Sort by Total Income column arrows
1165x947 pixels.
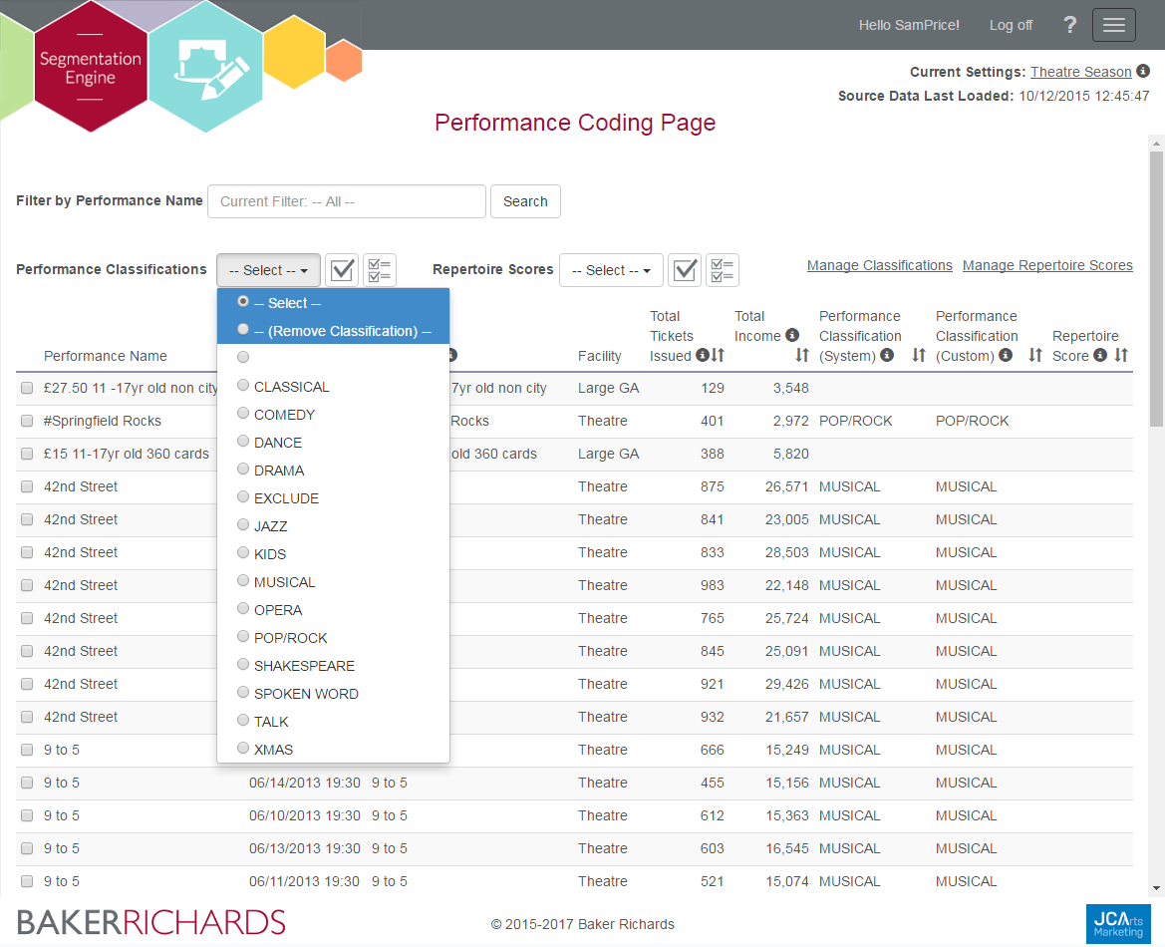[x=802, y=355]
